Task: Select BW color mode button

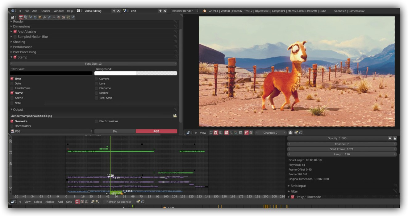Action: tap(115, 131)
